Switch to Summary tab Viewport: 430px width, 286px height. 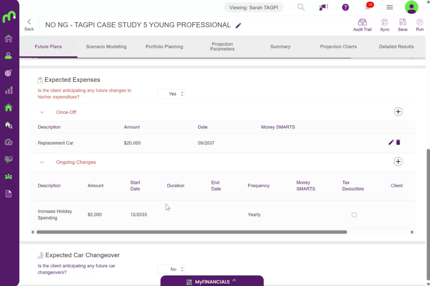pos(280,47)
